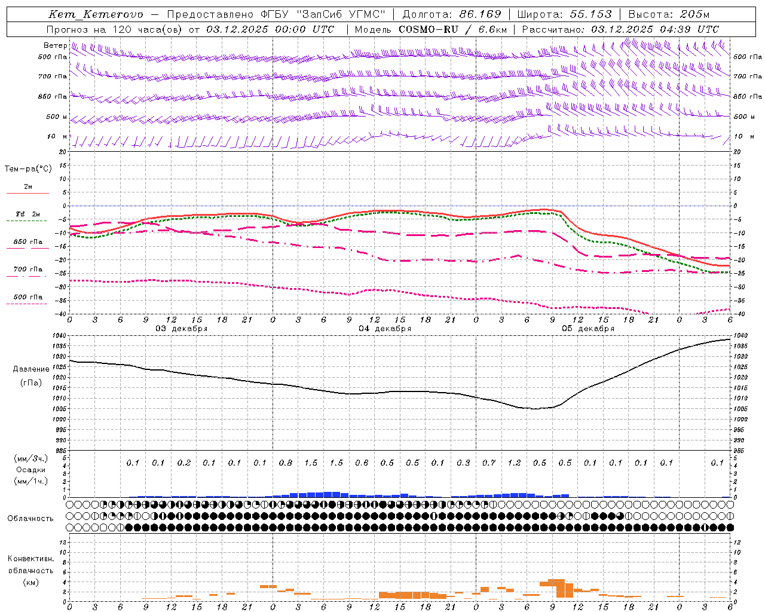Click the Облачность cloudiness label

(30, 519)
